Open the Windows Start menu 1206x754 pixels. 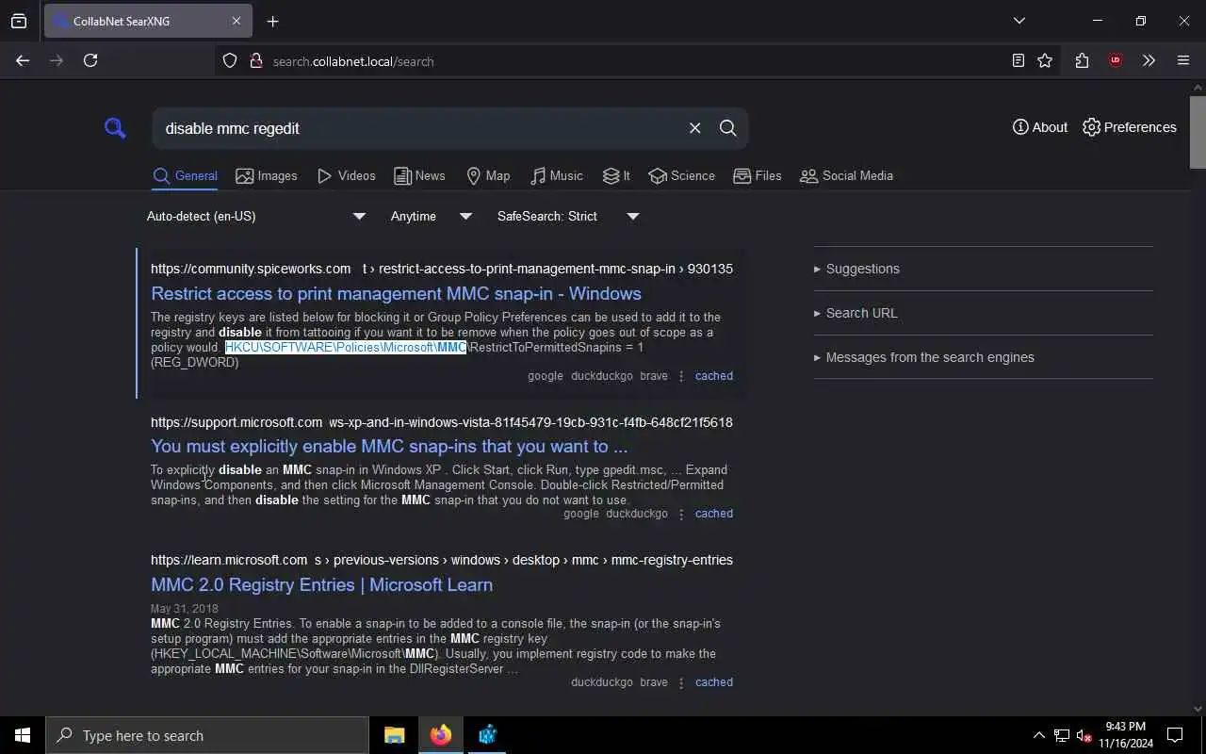(x=23, y=735)
